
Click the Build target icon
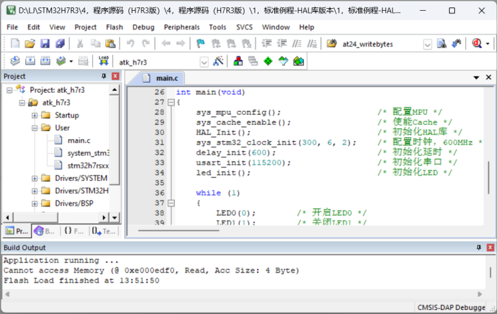[30, 61]
